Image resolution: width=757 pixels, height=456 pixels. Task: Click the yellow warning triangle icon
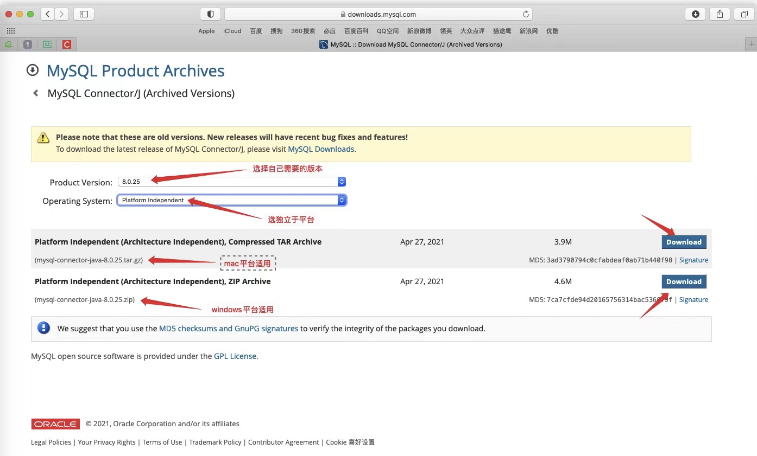coord(43,138)
